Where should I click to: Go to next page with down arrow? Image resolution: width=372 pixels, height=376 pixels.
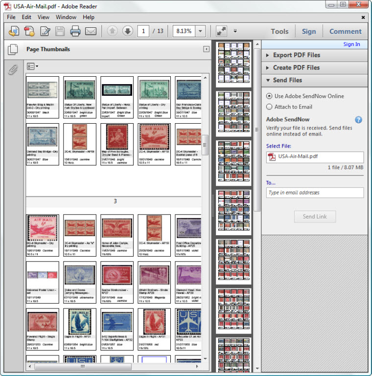click(x=128, y=31)
